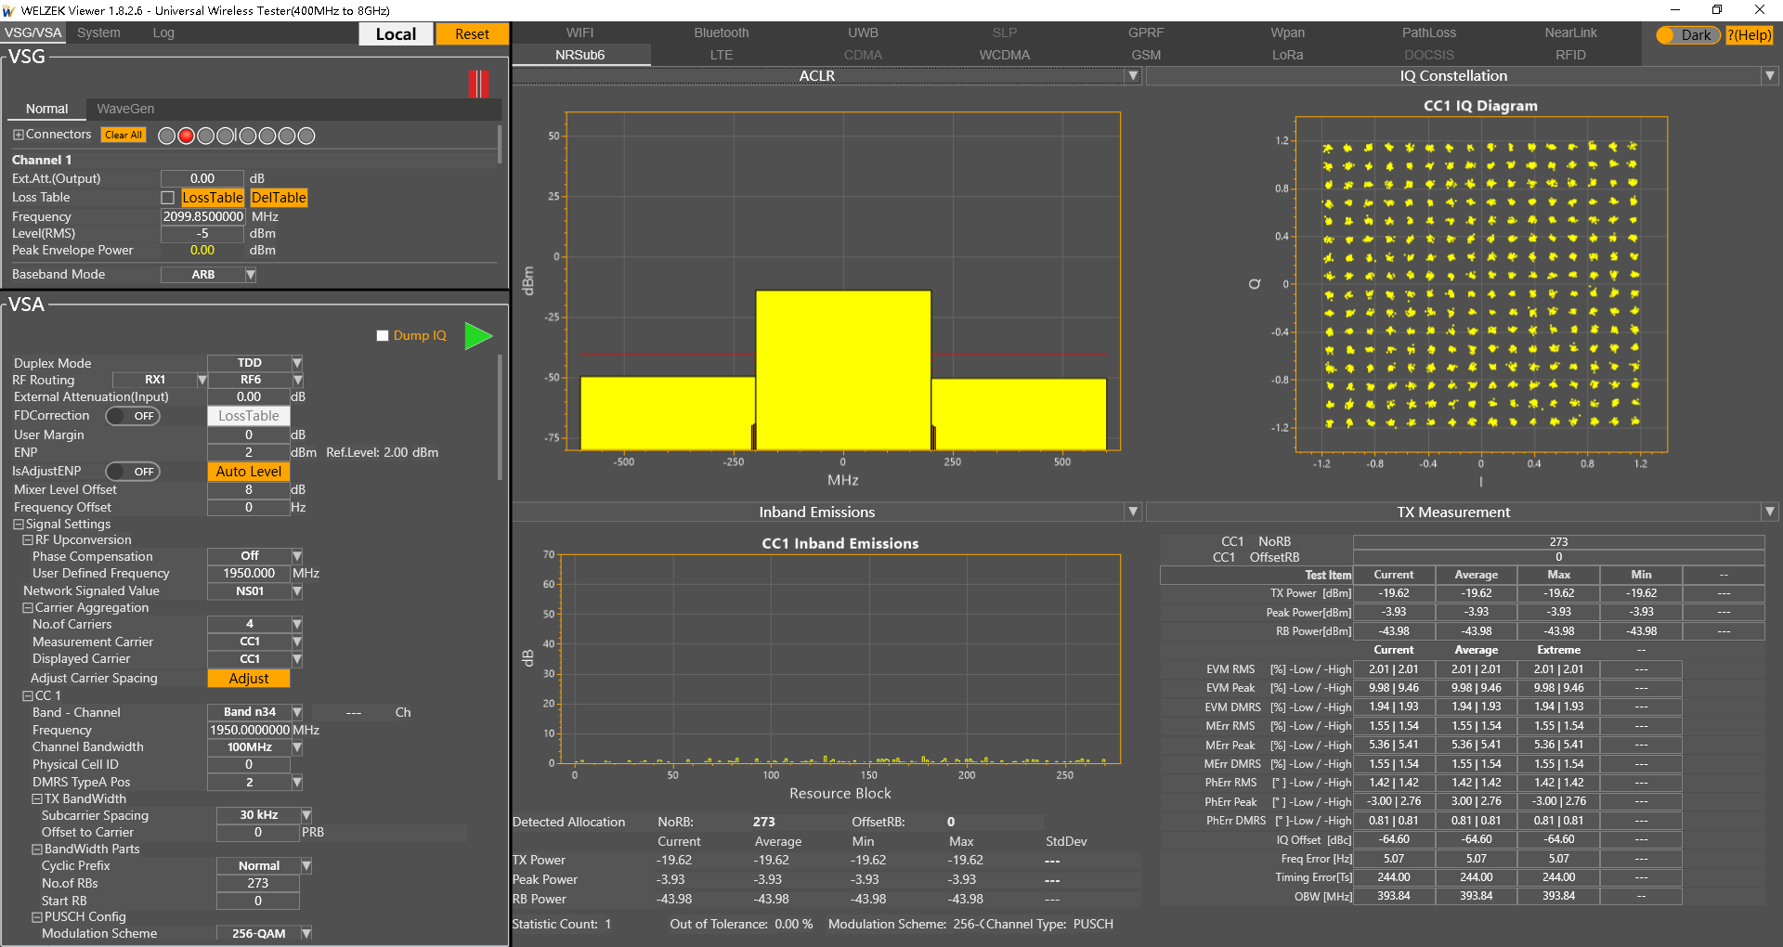This screenshot has width=1783, height=947.
Task: Click the DelTable button
Action: coord(279,198)
